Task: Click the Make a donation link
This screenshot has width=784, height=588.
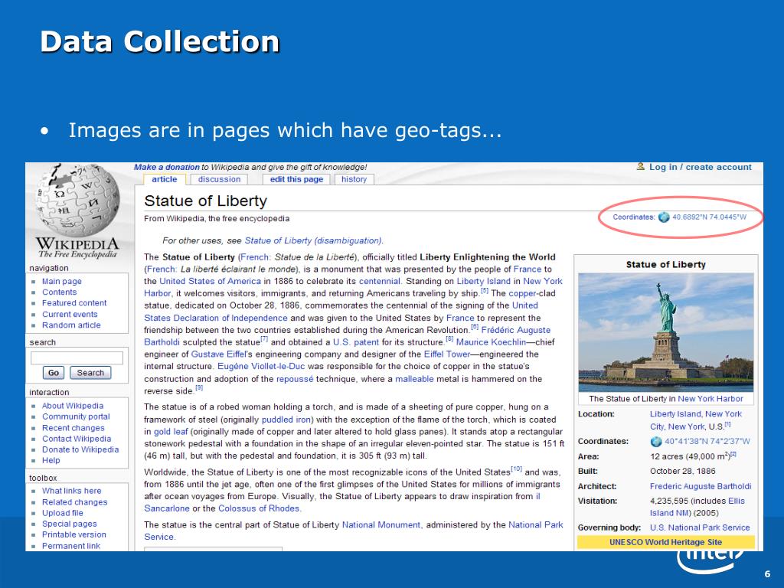Action: point(166,167)
